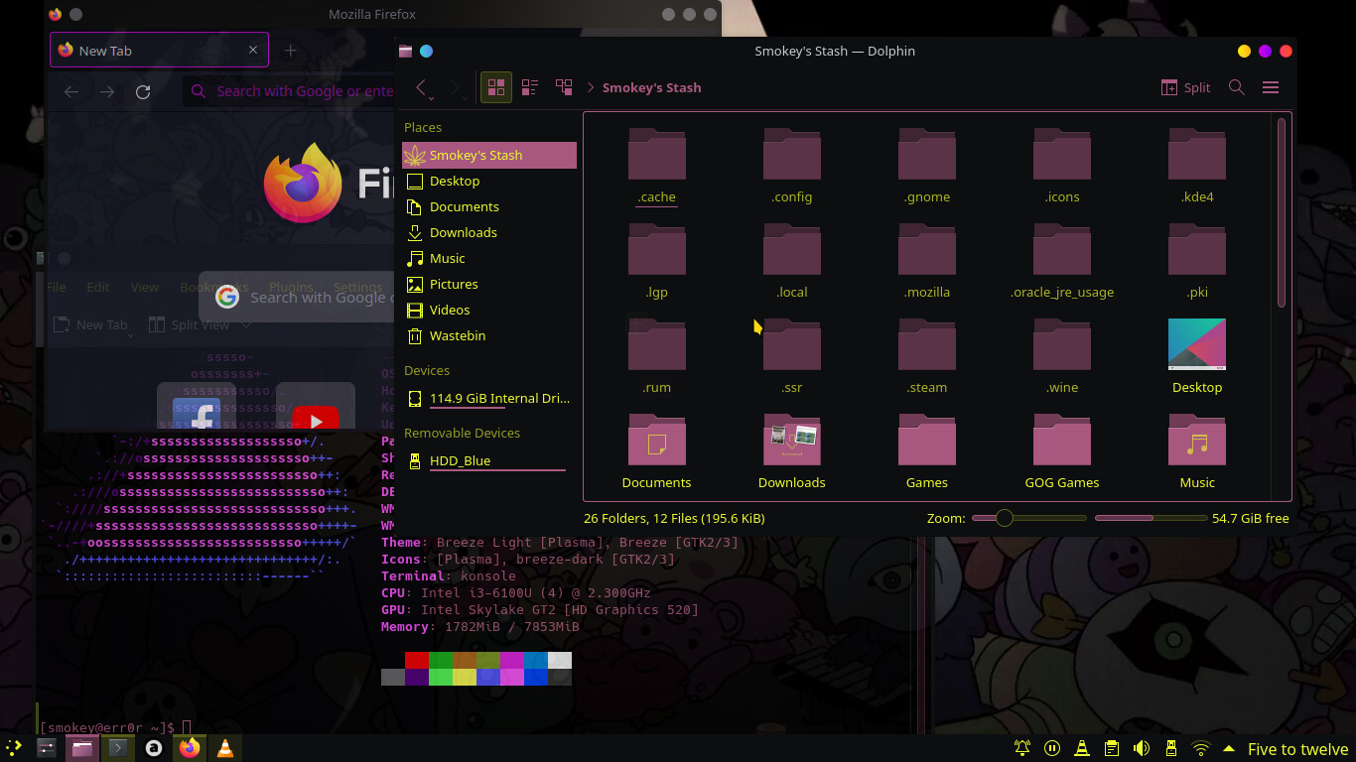Select the Music folder in file view
Viewport: 1356px width, 762px height.
point(1196,452)
